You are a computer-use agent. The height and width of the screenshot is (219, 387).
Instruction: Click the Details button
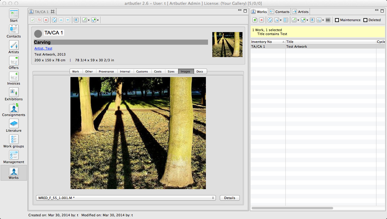pyautogui.click(x=229, y=198)
